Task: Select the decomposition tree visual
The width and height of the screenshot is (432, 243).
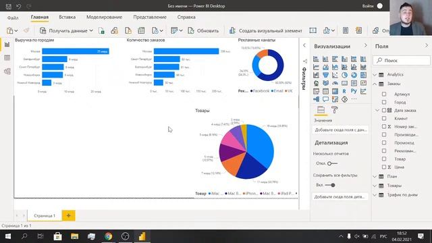Action: 316,99
